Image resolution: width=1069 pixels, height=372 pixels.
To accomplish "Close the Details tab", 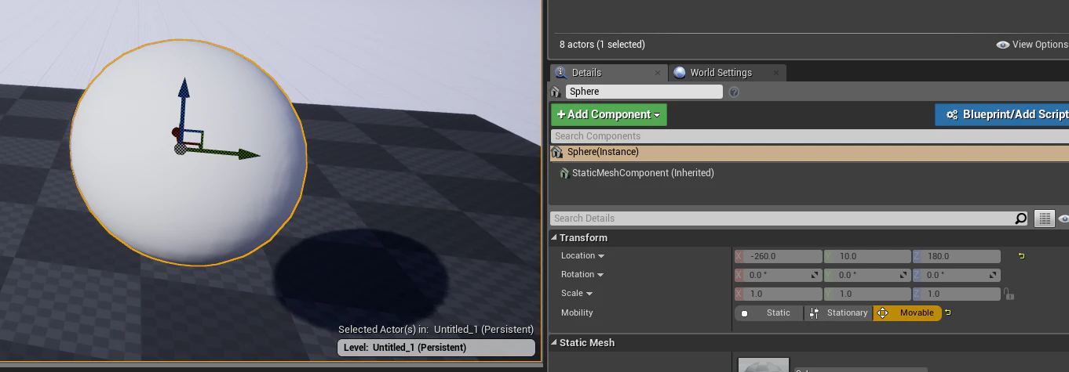I will 658,73.
